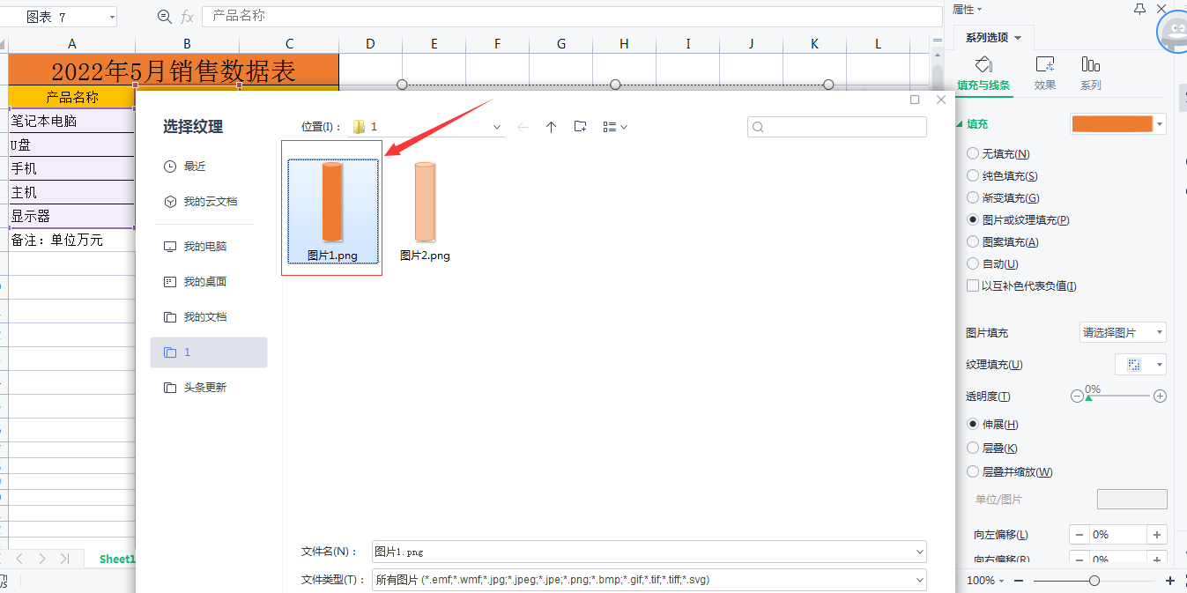Go to next sheet arrow
This screenshot has width=1187, height=593.
pos(41,559)
